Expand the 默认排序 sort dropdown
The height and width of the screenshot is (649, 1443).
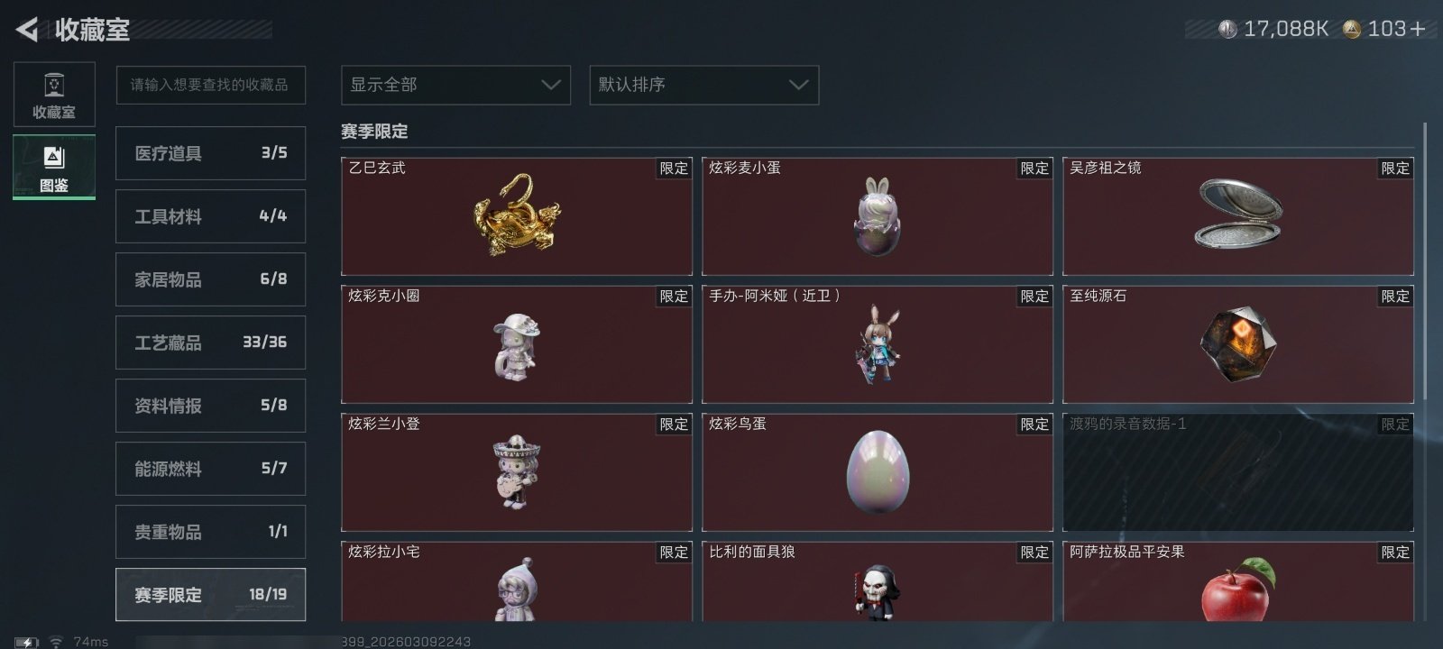(x=704, y=85)
